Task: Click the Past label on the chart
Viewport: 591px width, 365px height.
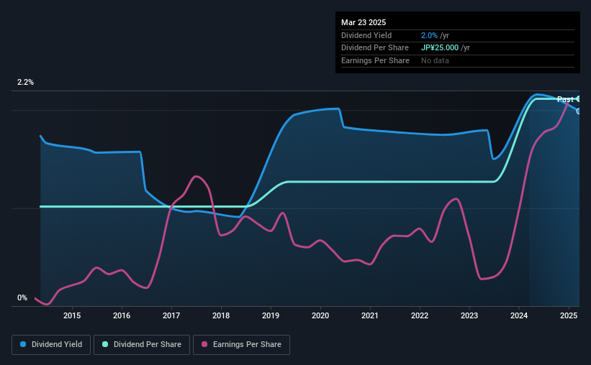Action: pyautogui.click(x=565, y=99)
